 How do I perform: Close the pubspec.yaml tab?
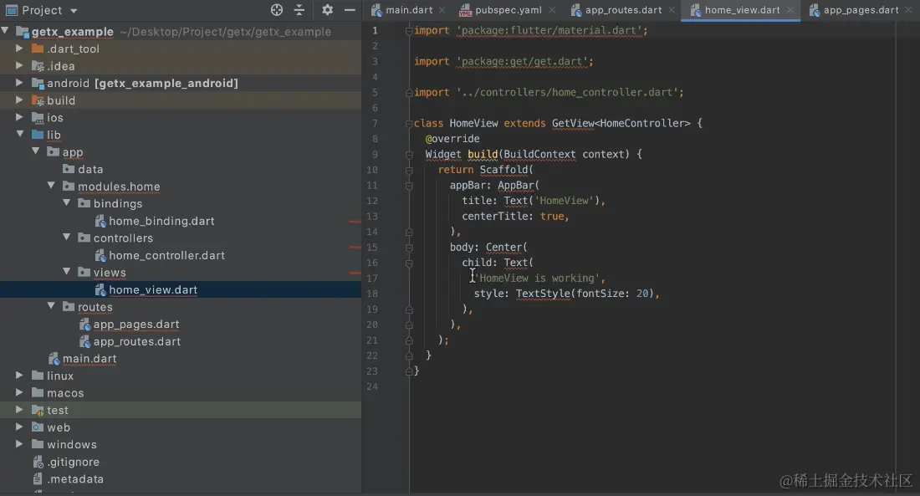pos(553,11)
